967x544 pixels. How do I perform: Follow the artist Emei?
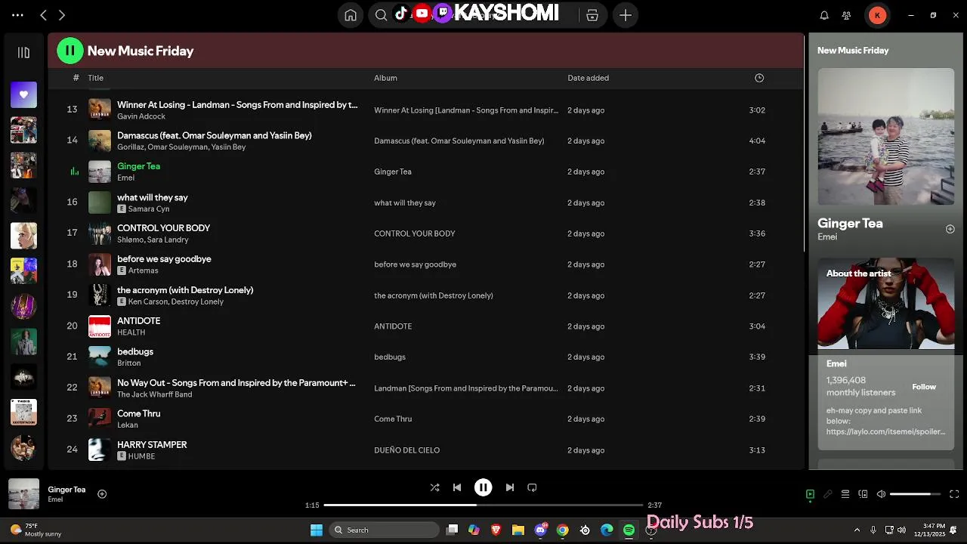924,387
